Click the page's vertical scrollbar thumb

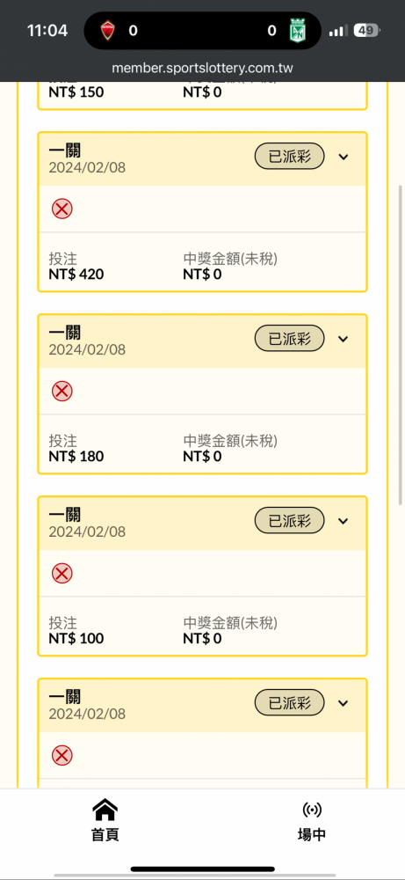pos(400,345)
